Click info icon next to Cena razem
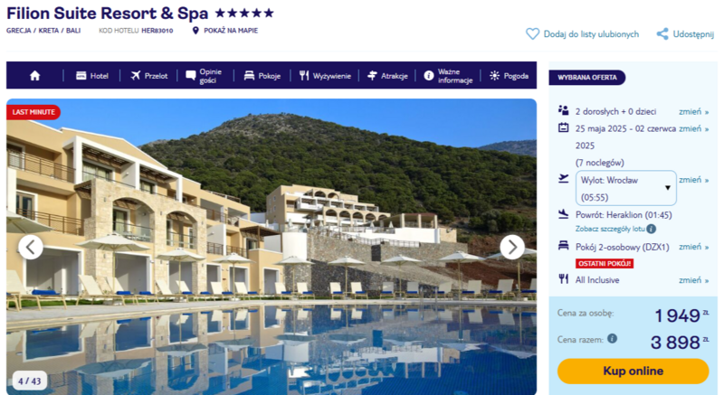 click(x=613, y=339)
